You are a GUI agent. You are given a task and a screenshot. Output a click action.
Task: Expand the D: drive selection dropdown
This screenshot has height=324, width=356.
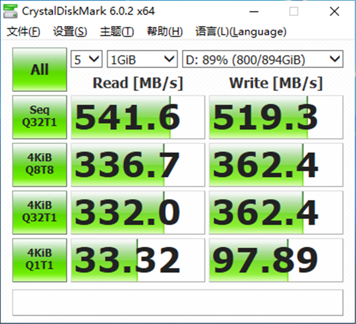click(x=262, y=59)
